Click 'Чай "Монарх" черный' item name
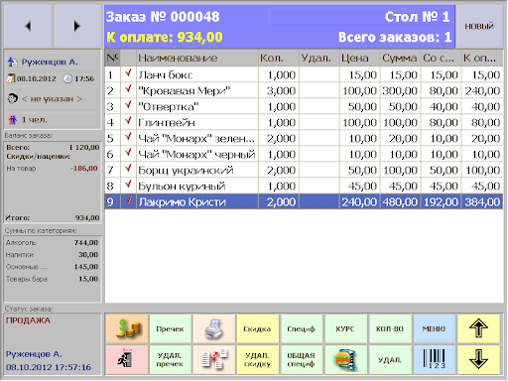Image resolution: width=508 pixels, height=381 pixels. point(196,155)
